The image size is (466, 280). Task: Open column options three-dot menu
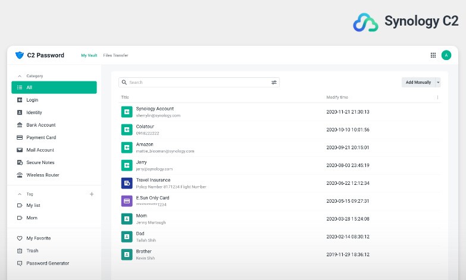click(437, 97)
